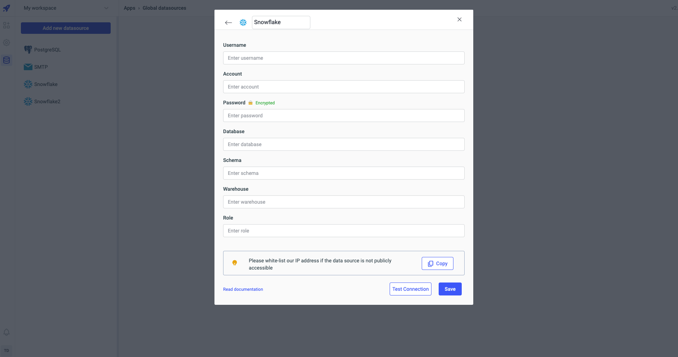The height and width of the screenshot is (357, 678).
Task: Select SMTP datasource from the list
Action: tap(41, 67)
